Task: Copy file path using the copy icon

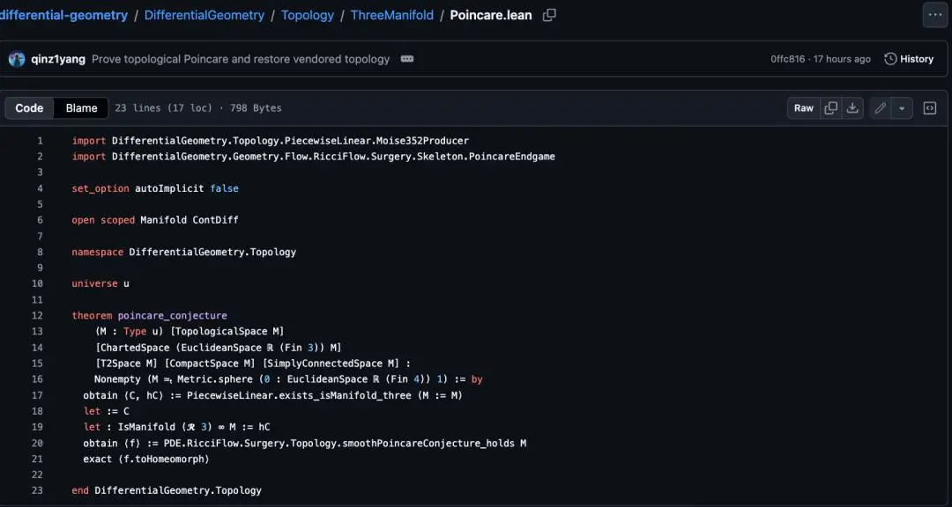Action: [549, 16]
